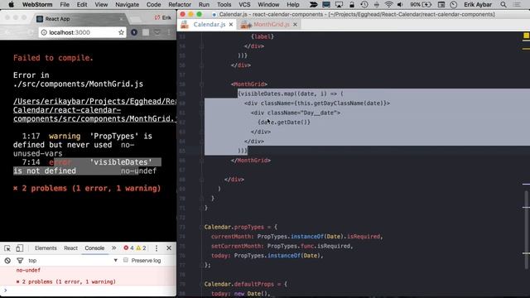Click the arrow-shaped app icon in menu bar
Image resolution: width=530 pixels, height=298 pixels.
[313, 4]
